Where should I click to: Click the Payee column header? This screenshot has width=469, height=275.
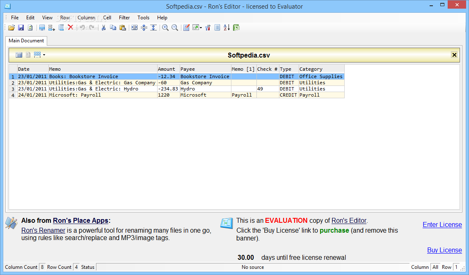[x=205, y=69]
